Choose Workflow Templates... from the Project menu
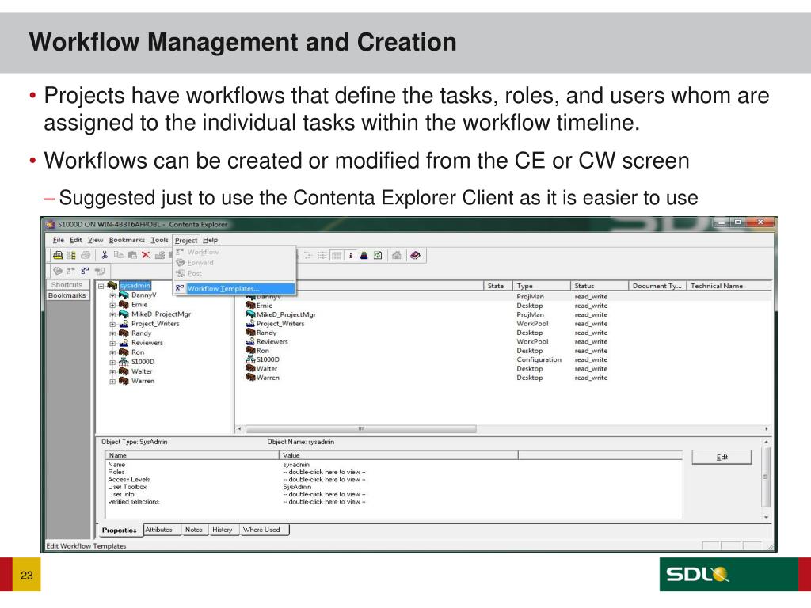811x608 pixels. (234, 288)
